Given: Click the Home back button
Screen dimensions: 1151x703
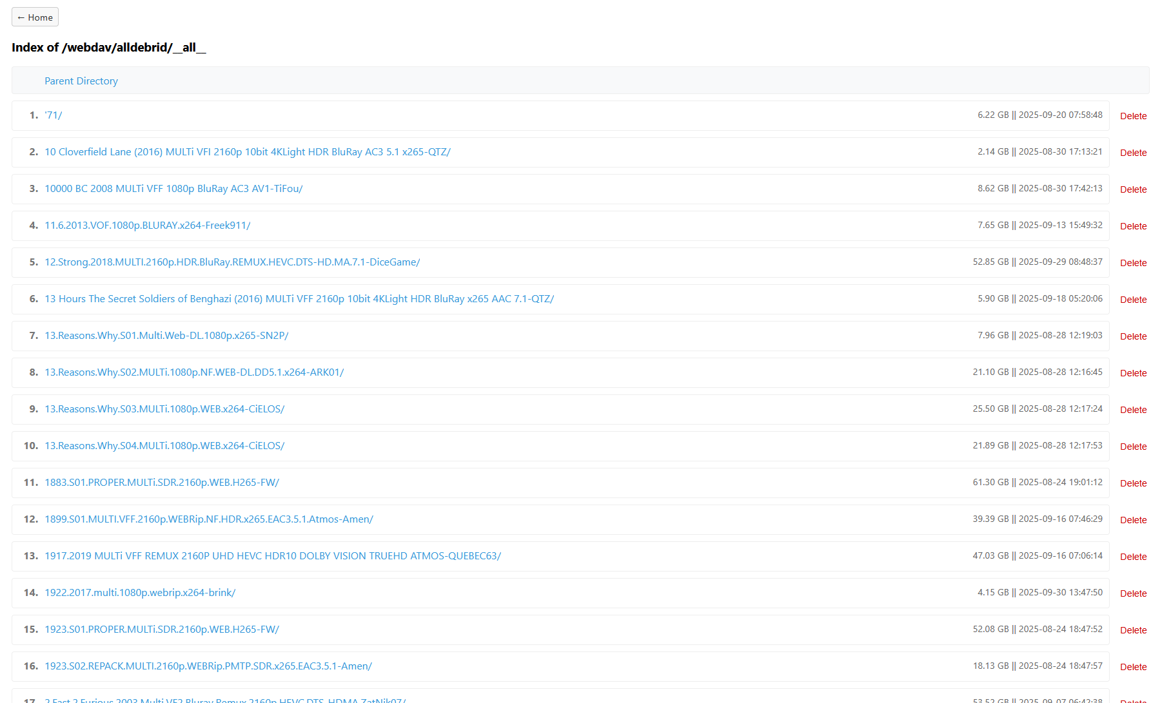Looking at the screenshot, I should 35,17.
